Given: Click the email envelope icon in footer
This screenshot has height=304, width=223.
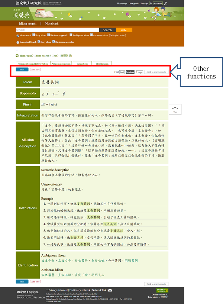Looking at the screenshot, I should tap(110, 290).
